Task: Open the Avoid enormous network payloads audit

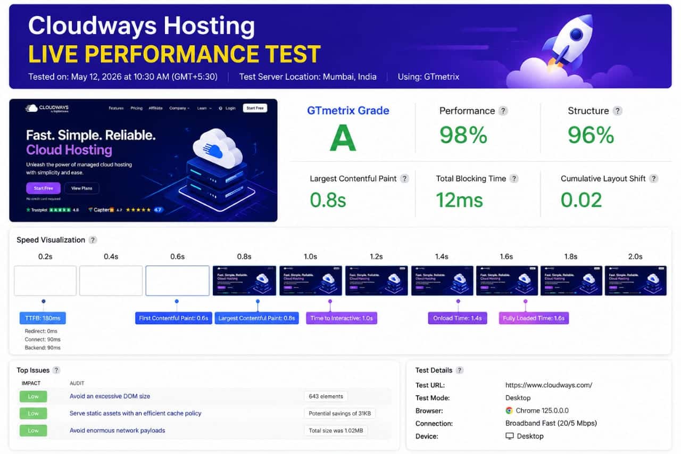Action: click(117, 430)
